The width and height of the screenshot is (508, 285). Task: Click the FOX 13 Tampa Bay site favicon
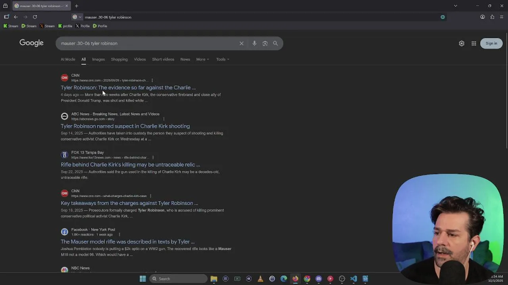coord(64,155)
